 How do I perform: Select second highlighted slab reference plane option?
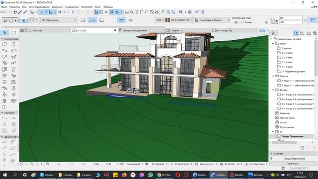(x=92, y=20)
